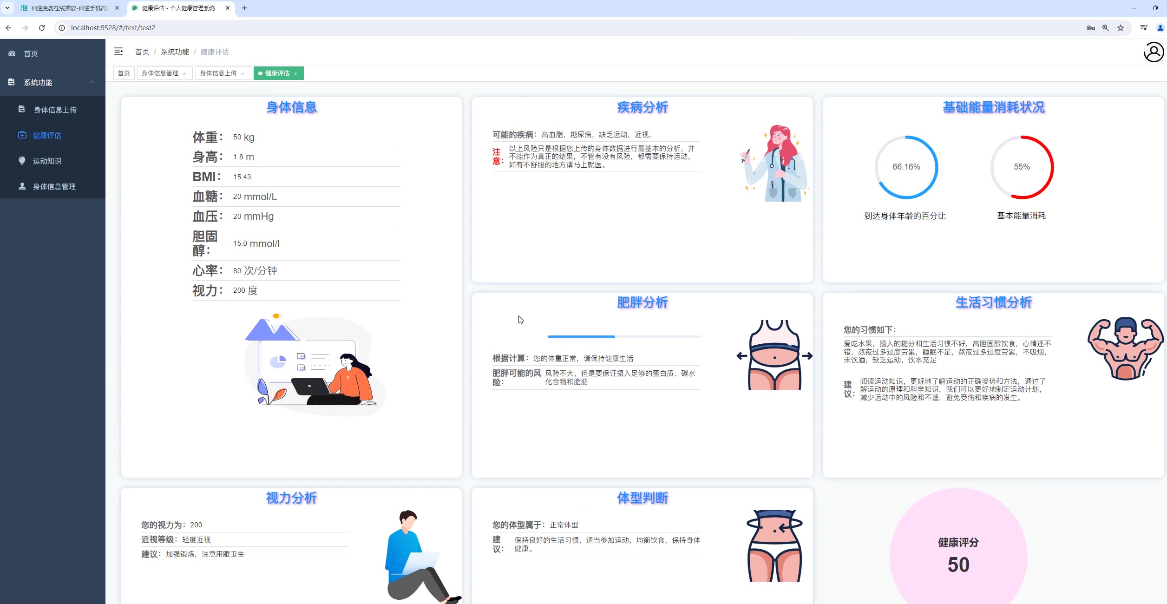Bookmark this page with star icon
The width and height of the screenshot is (1167, 604).
tap(1121, 28)
